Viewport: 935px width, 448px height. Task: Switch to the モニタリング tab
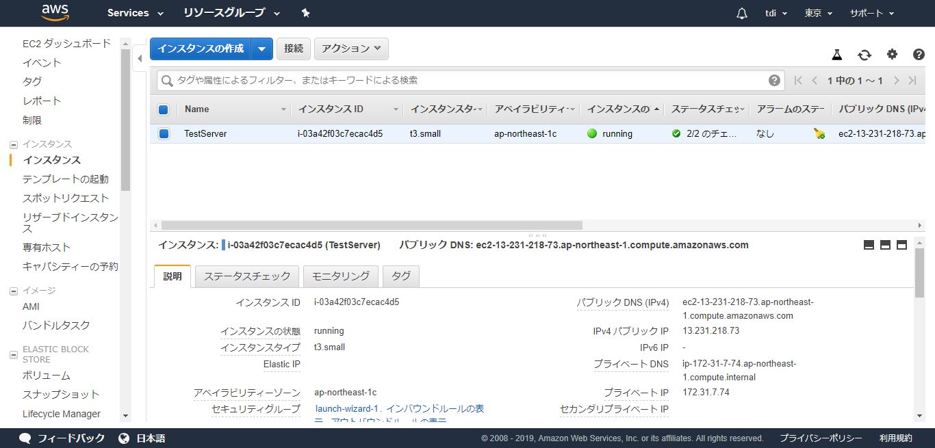coord(341,276)
